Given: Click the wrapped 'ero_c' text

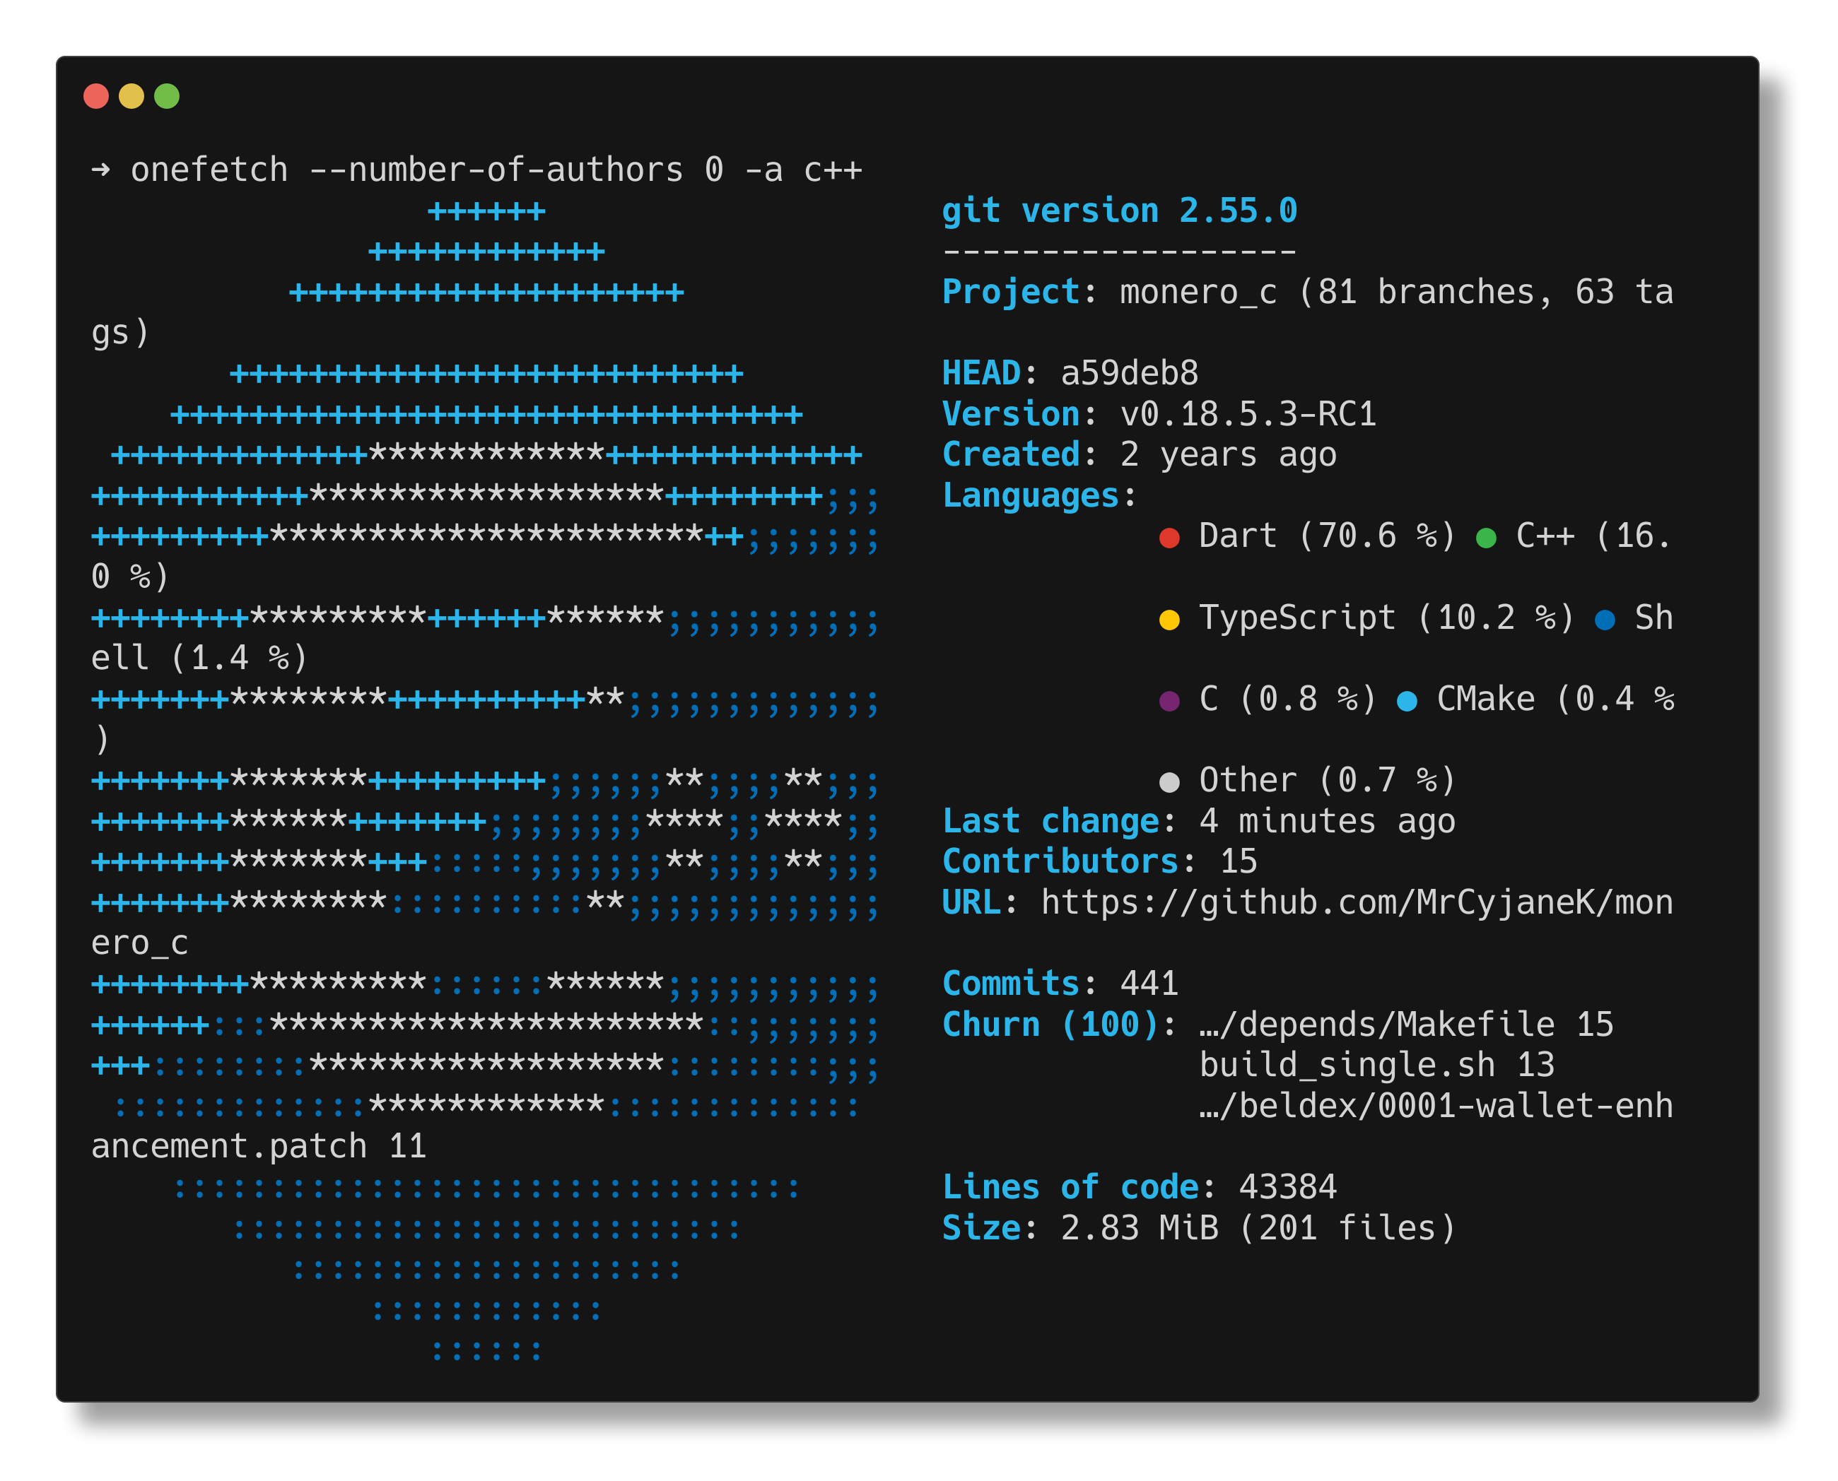Looking at the screenshot, I should [x=140, y=943].
